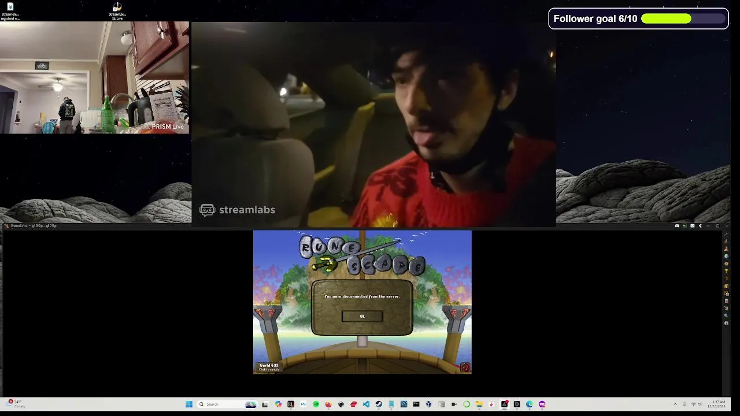Image resolution: width=740 pixels, height=416 pixels.
Task: Select the streamelements registered file on desktop
Action: point(10,11)
